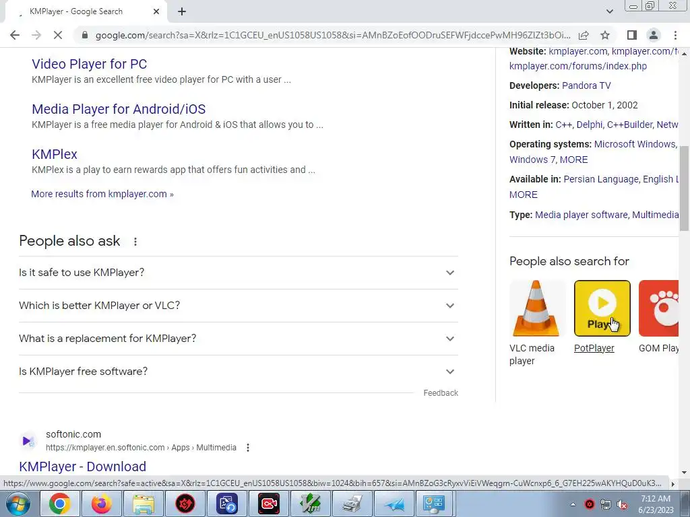The image size is (690, 517).
Task: Open the control panel taskbar app
Action: click(434, 504)
